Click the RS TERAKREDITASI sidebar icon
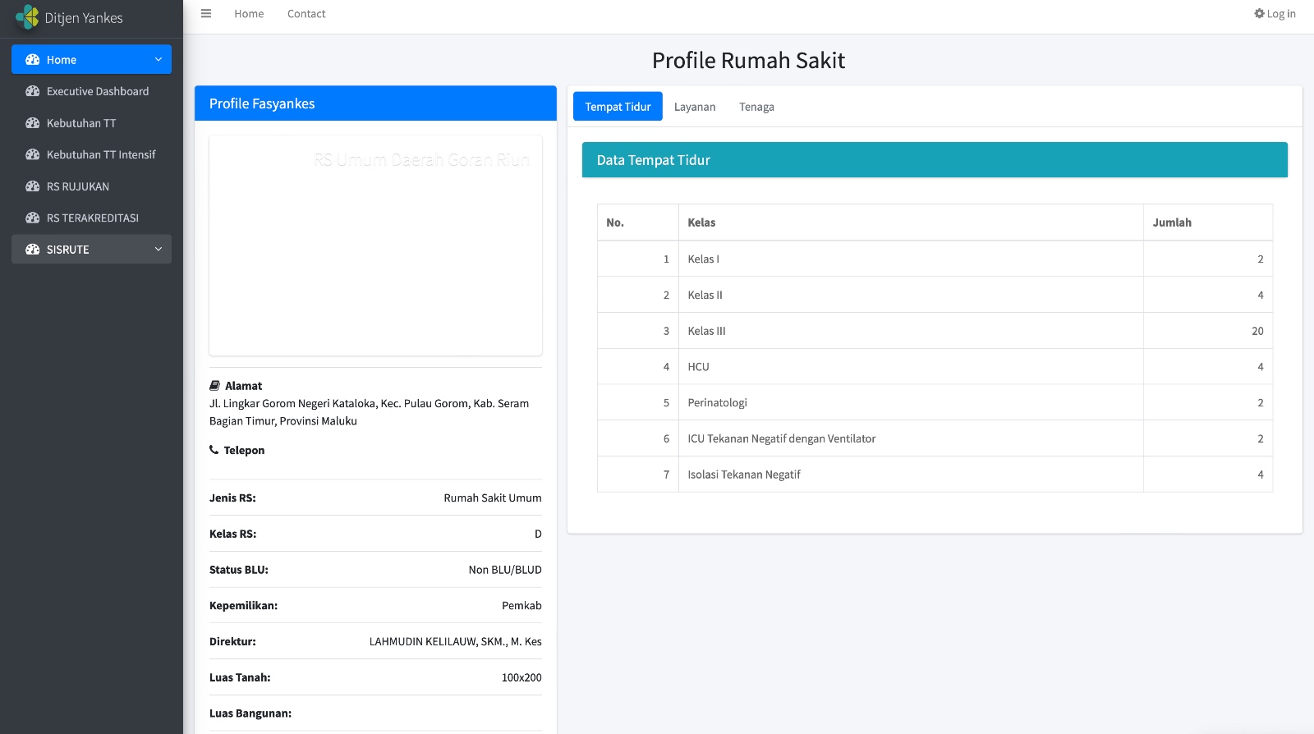The width and height of the screenshot is (1314, 734). [33, 218]
